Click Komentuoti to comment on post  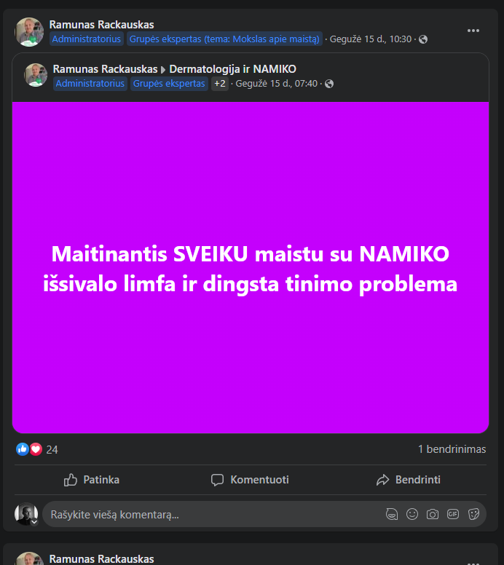point(251,480)
